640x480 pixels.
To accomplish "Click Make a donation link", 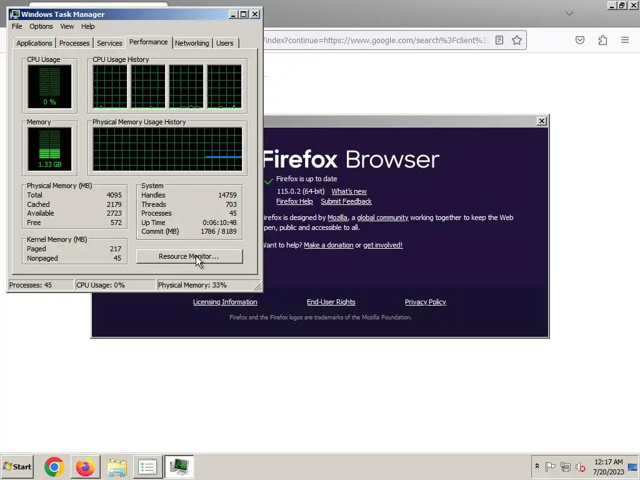I will (329, 245).
